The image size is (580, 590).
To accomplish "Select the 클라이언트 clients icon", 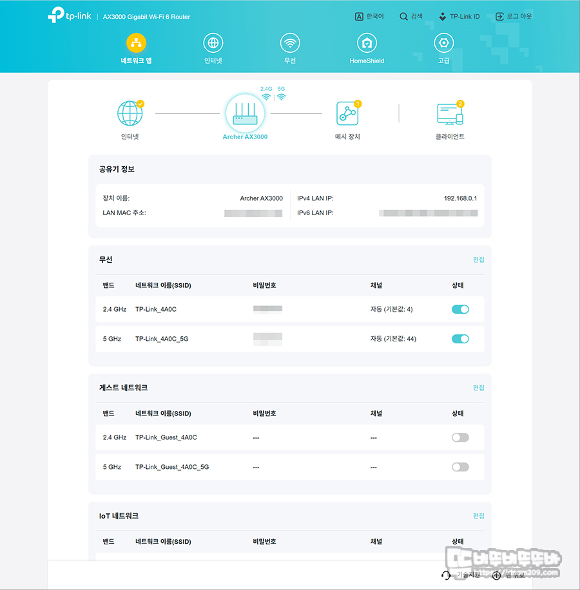I will click(450, 113).
